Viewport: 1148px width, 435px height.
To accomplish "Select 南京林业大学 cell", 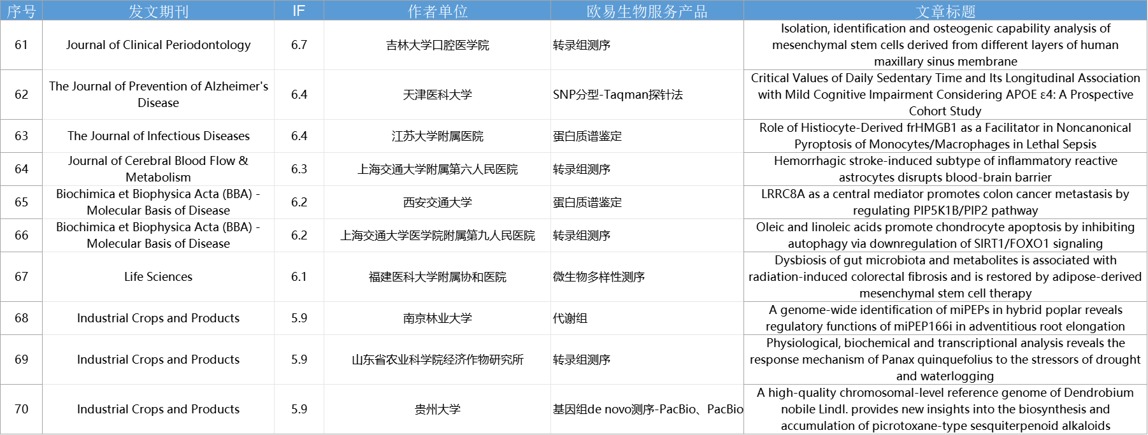I will click(x=437, y=318).
